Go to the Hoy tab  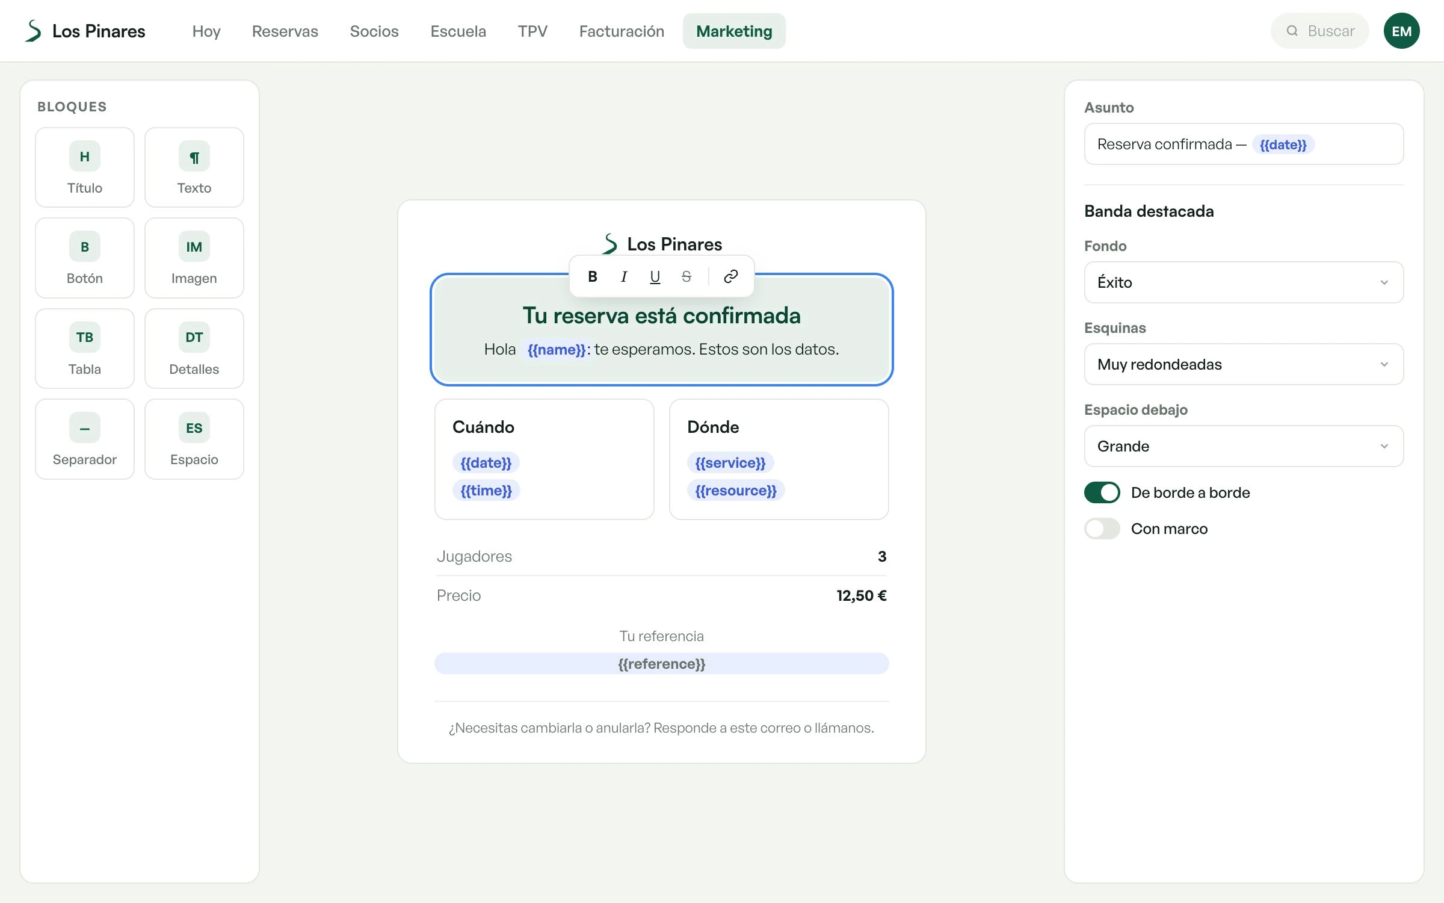[x=206, y=31]
